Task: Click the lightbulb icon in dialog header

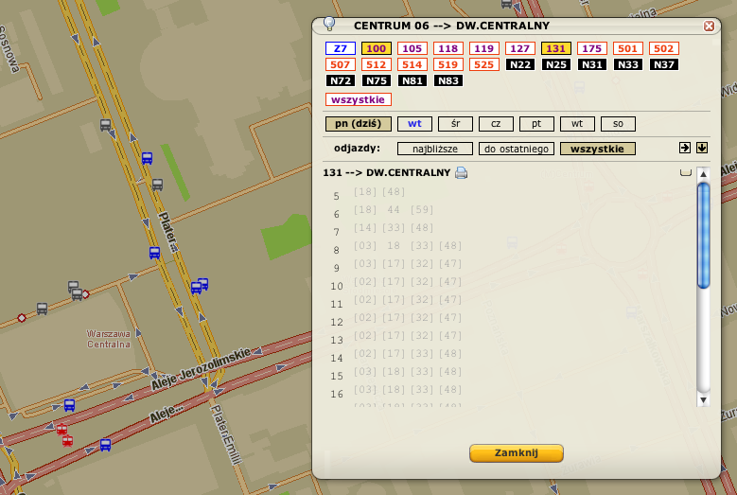Action: pyautogui.click(x=329, y=25)
